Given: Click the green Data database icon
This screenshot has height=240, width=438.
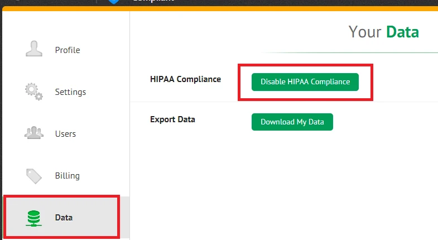Looking at the screenshot, I should [34, 218].
